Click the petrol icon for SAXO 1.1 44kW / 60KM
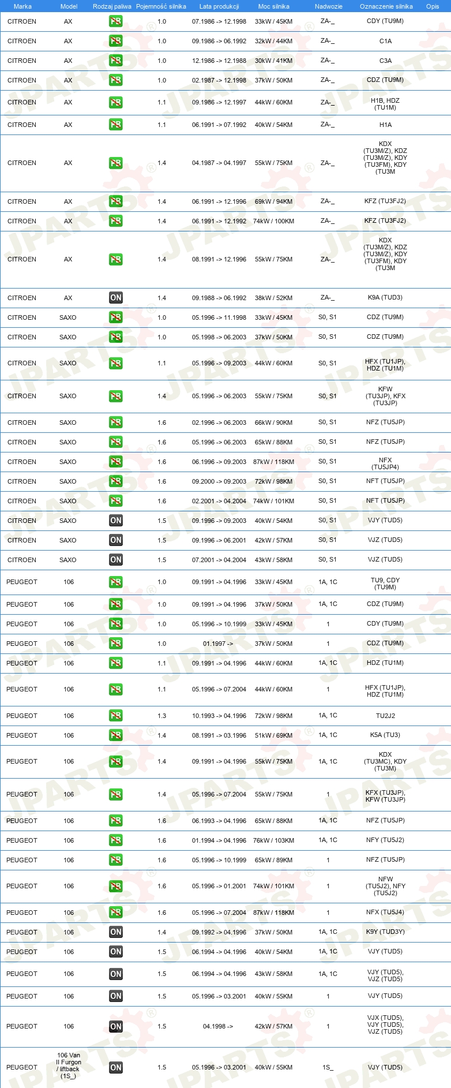Screen dimensions: 451x1088 116,364
